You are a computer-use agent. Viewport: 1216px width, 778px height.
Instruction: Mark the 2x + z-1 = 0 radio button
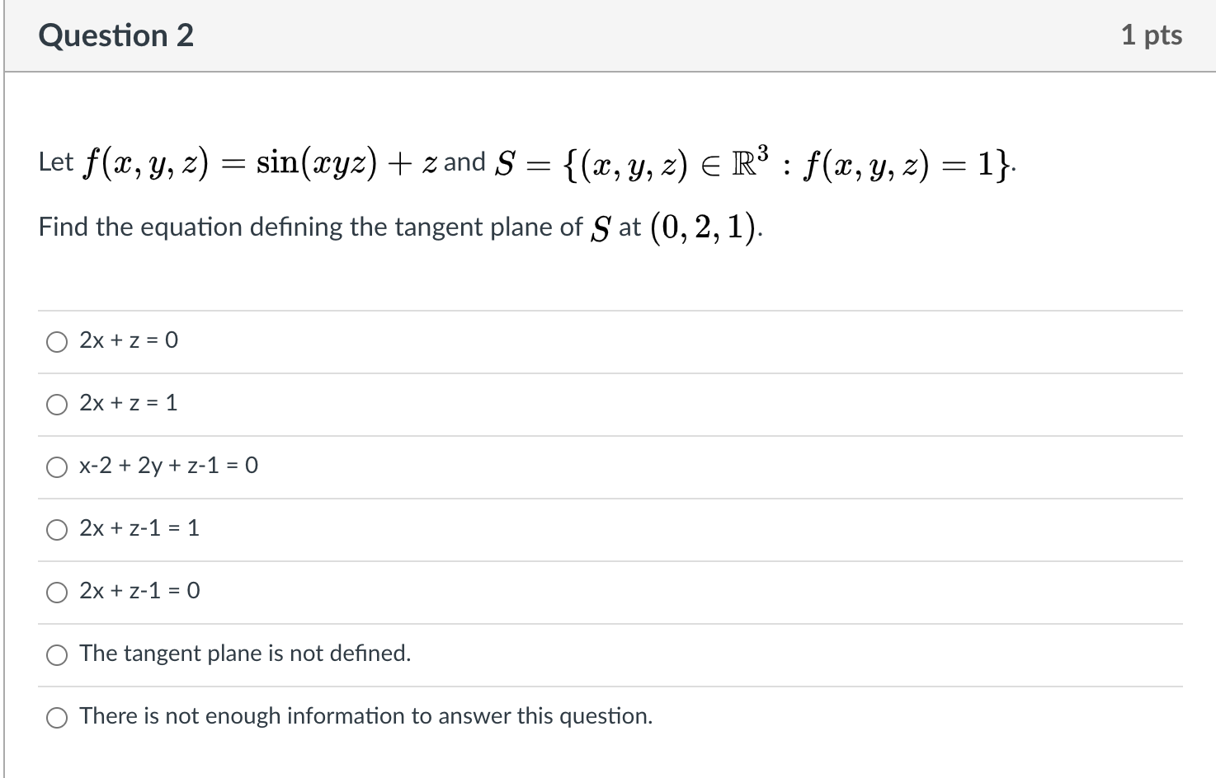(x=57, y=593)
